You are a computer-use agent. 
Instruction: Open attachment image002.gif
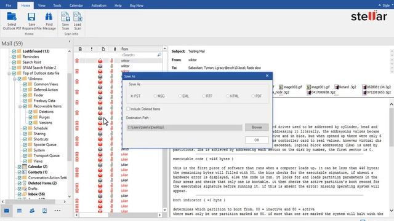[x=290, y=87]
